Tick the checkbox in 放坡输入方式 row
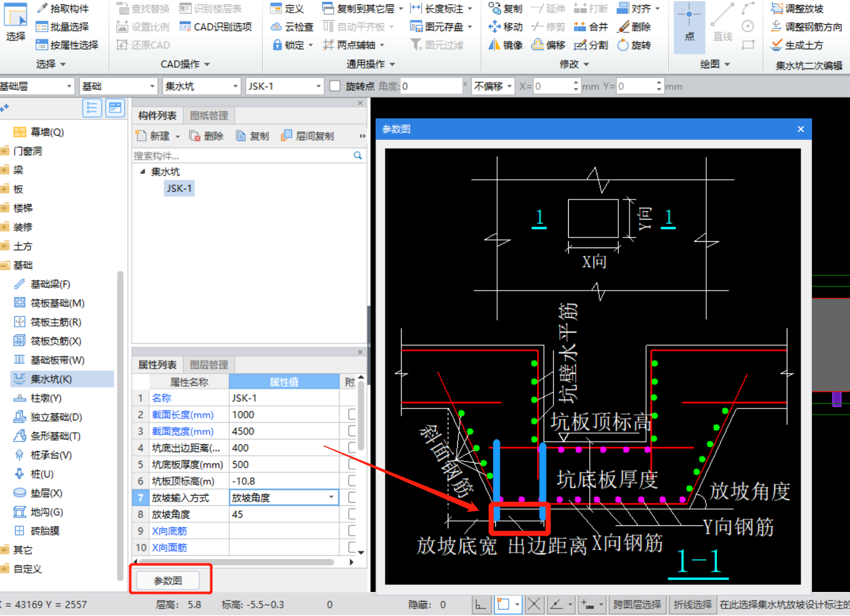This screenshot has height=616, width=850. pyautogui.click(x=352, y=498)
